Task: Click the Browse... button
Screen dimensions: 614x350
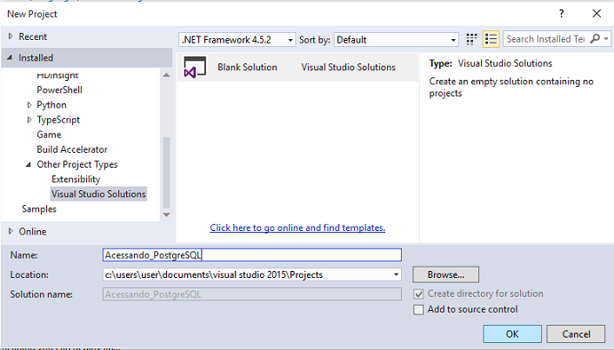Action: [445, 274]
